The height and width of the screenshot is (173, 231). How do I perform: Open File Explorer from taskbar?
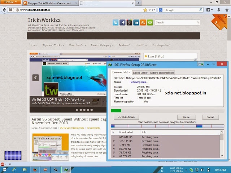[25, 170]
